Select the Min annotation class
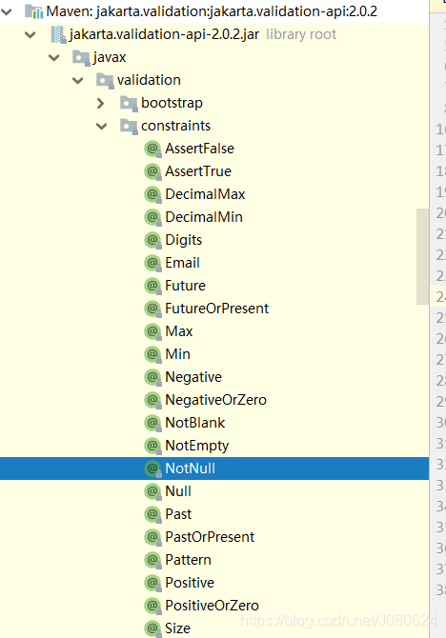Viewport: 446px width, 638px height. coord(177,354)
